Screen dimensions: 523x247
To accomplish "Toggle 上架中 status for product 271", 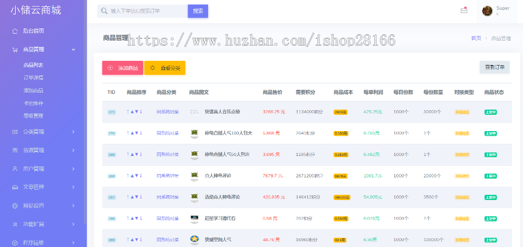I will pos(490,112).
